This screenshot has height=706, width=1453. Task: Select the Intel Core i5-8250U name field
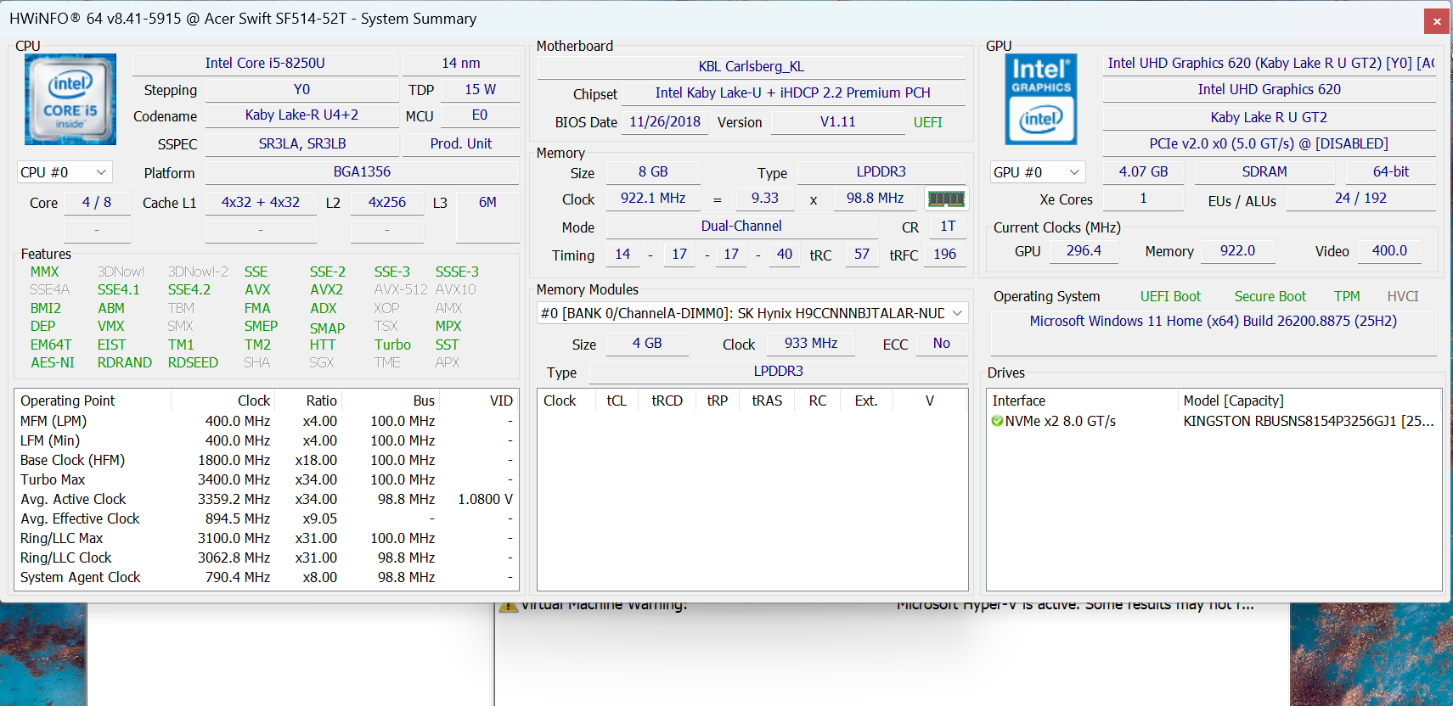265,63
